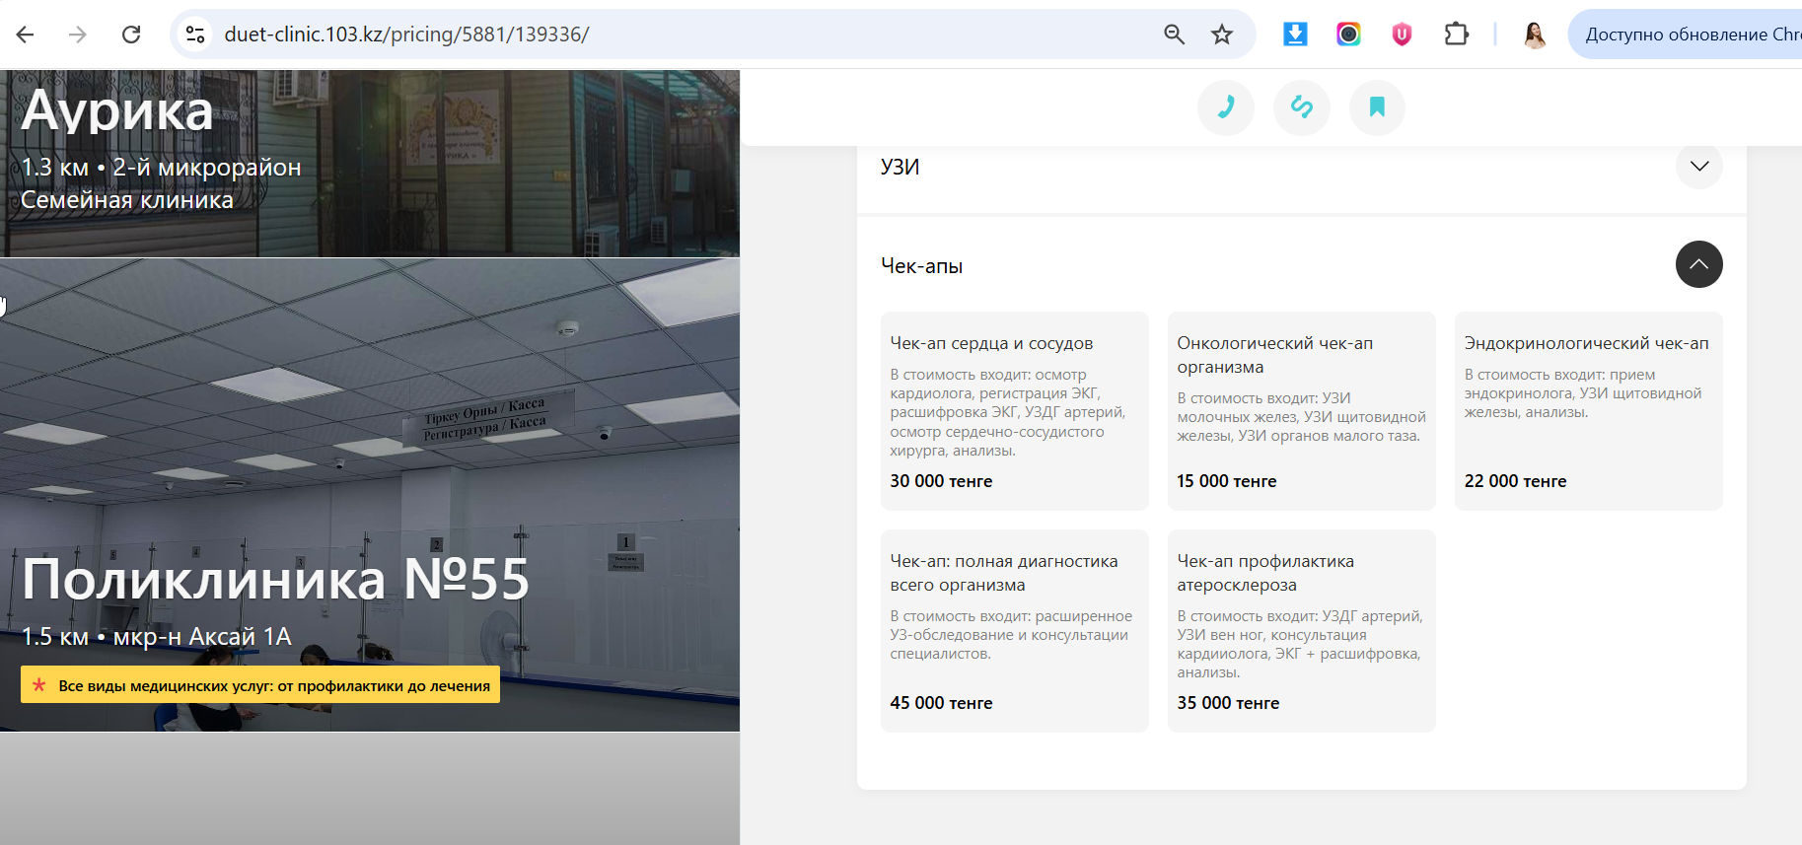Click the 1.5 км мкр-н Аксай 1А text
This screenshot has height=845, width=1802.
[157, 637]
